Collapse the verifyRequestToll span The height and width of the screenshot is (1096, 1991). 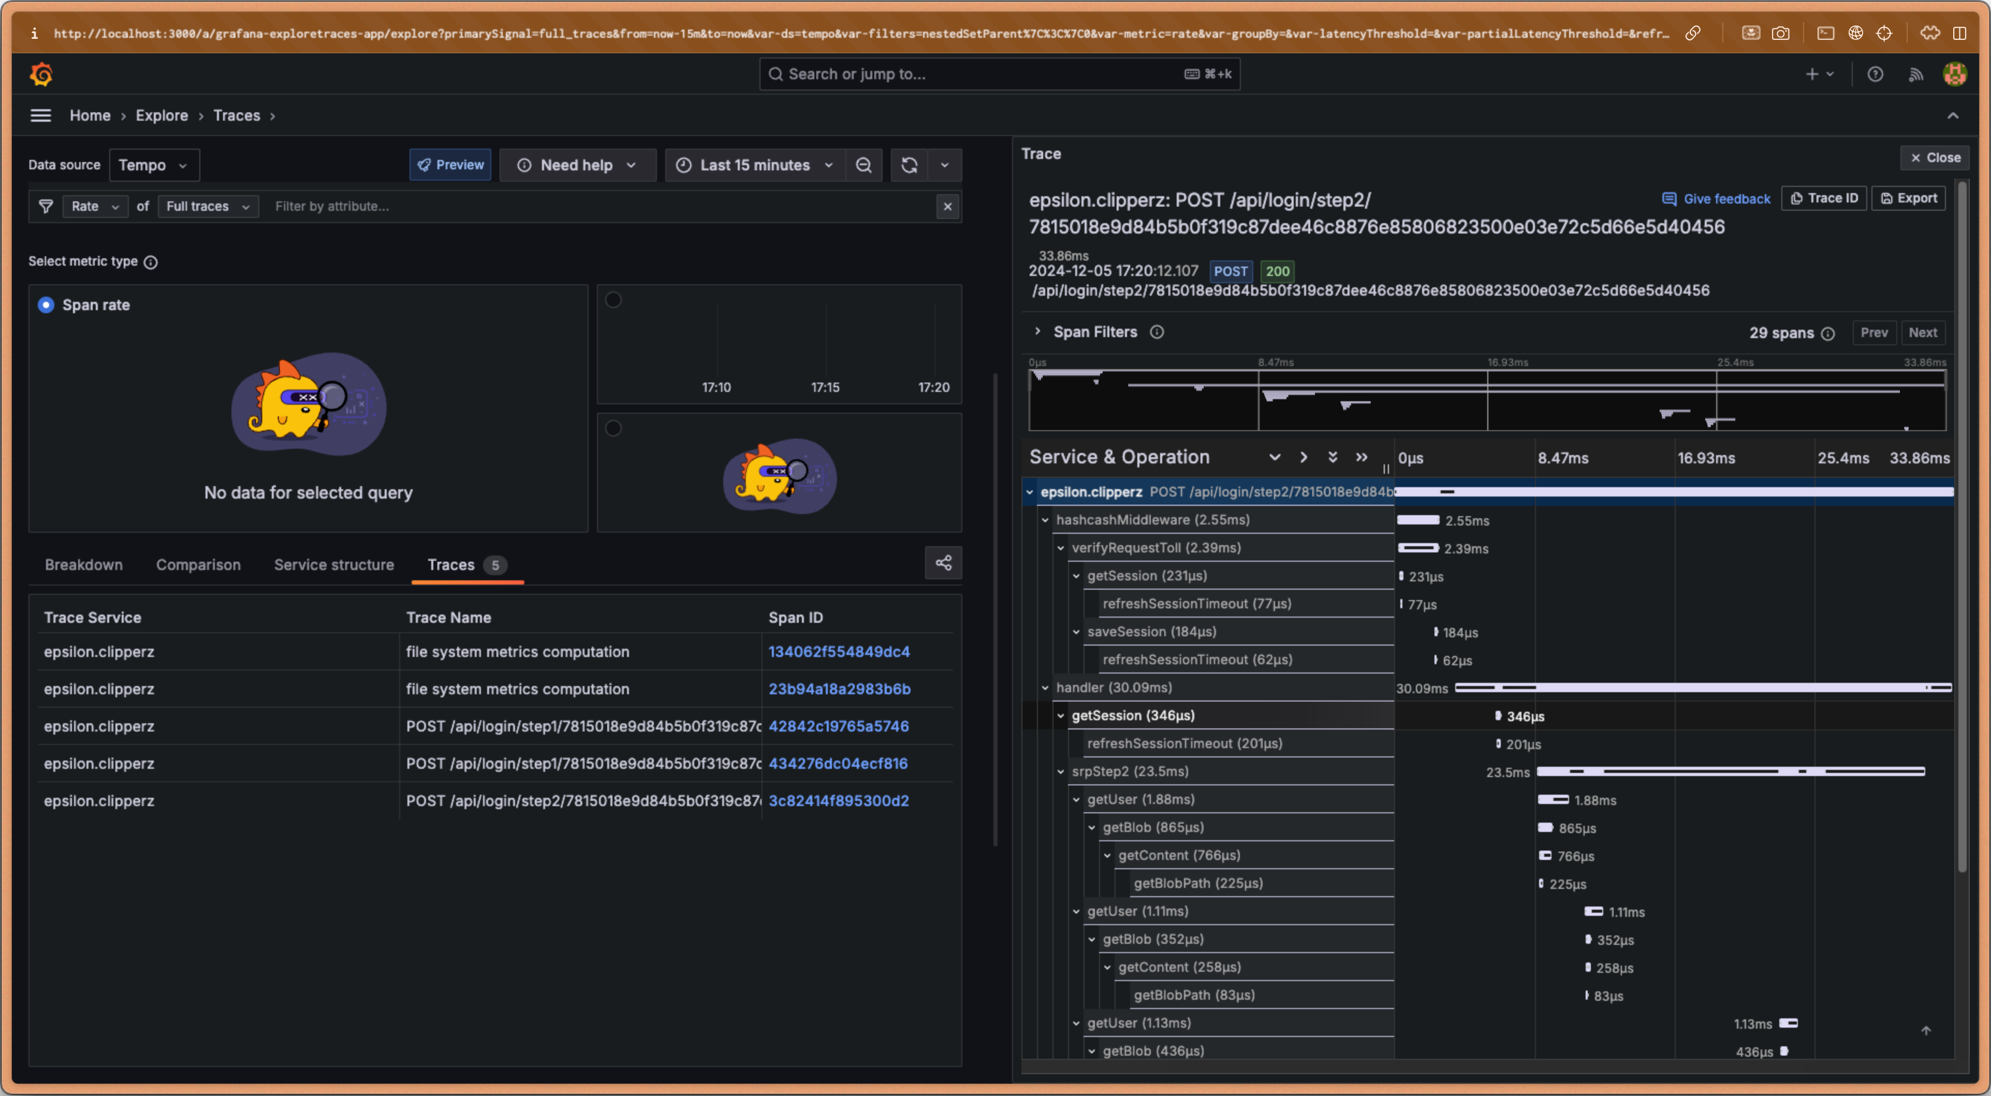pyautogui.click(x=1060, y=548)
